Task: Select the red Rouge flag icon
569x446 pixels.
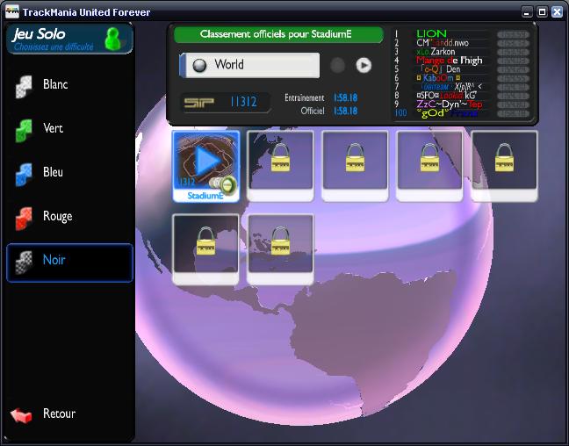Action: click(24, 218)
